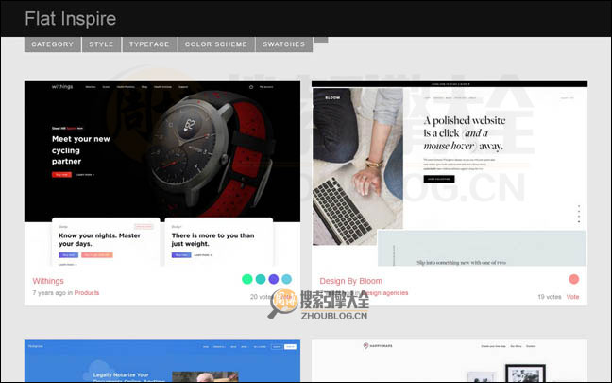Select the purple swatch on the Withings card

[x=274, y=279]
